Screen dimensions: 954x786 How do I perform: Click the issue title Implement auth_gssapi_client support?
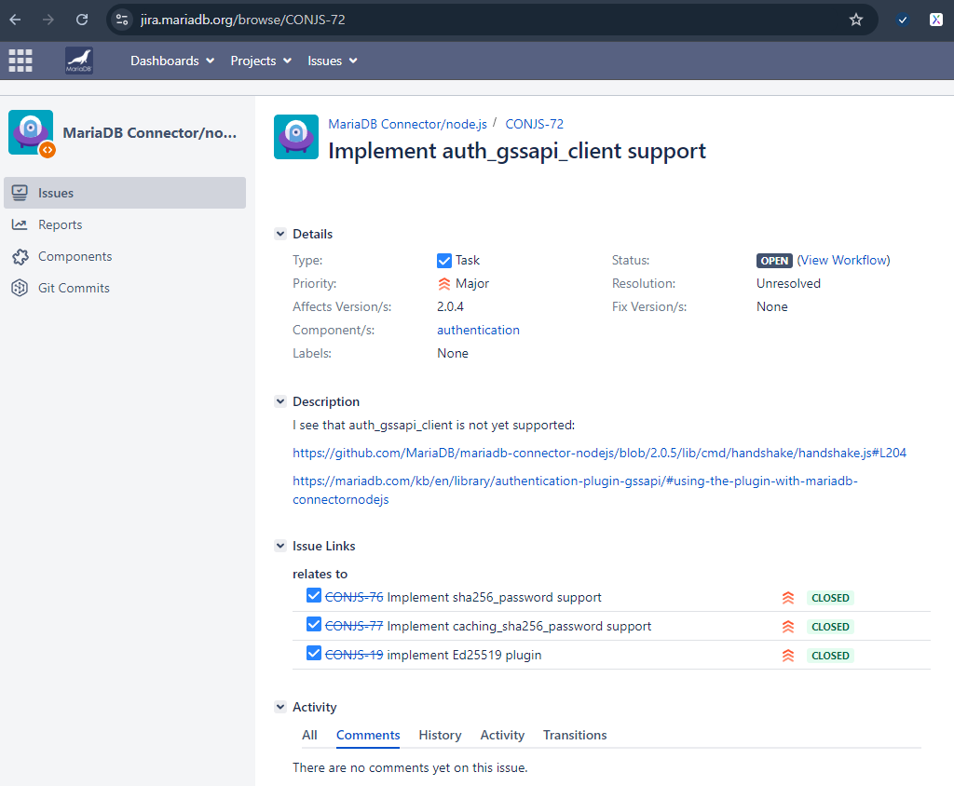(x=517, y=151)
